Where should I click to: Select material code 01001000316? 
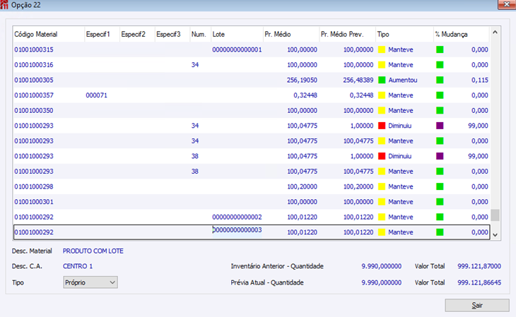coord(33,65)
